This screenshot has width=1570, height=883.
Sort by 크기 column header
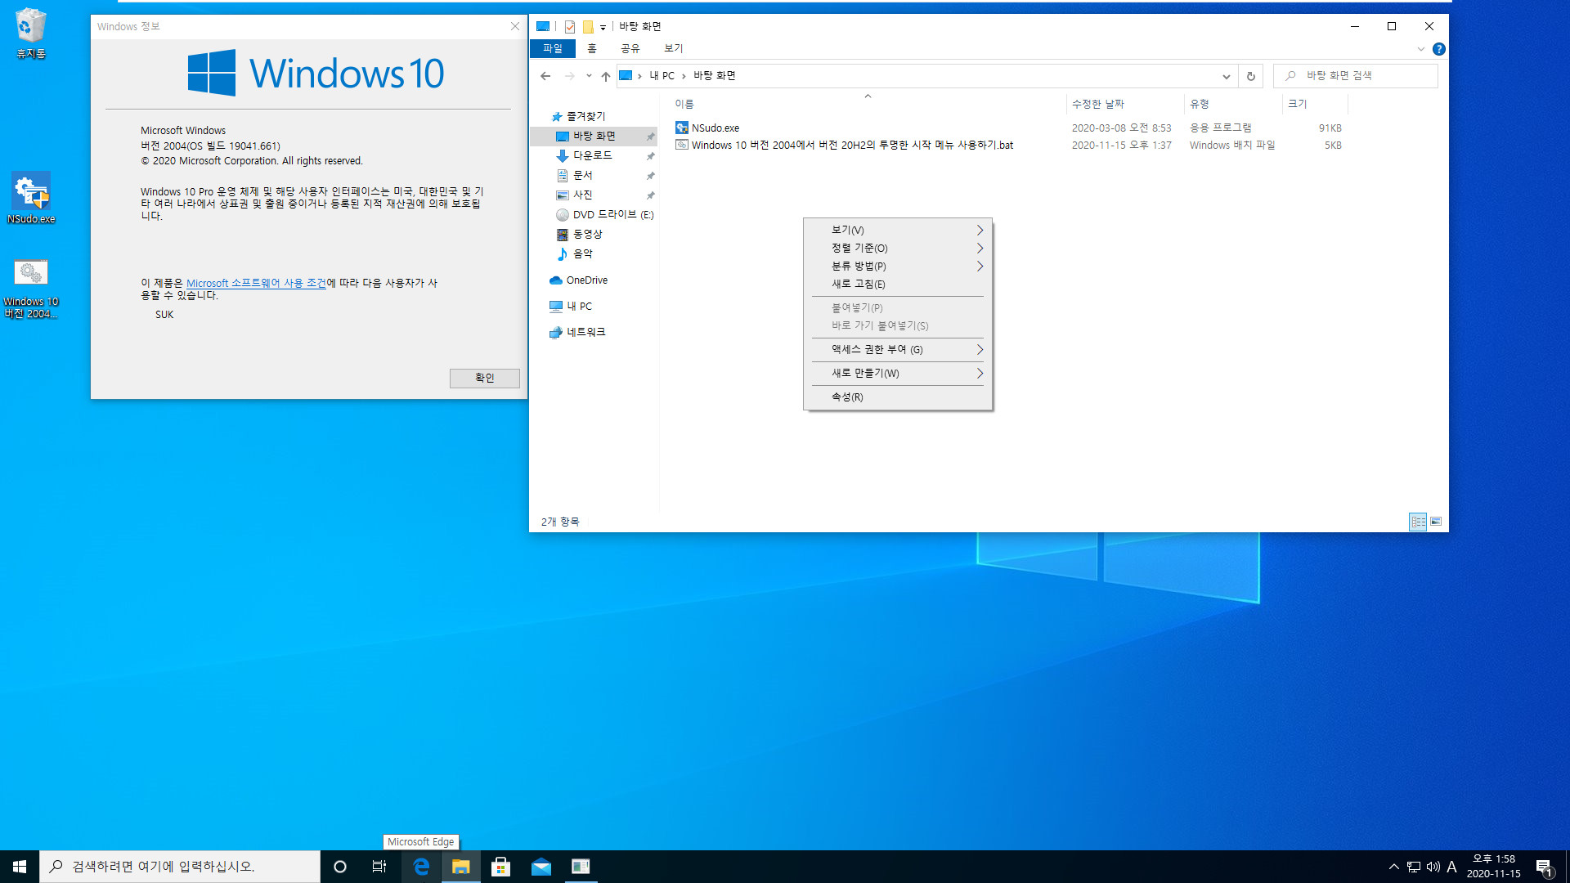tap(1314, 104)
